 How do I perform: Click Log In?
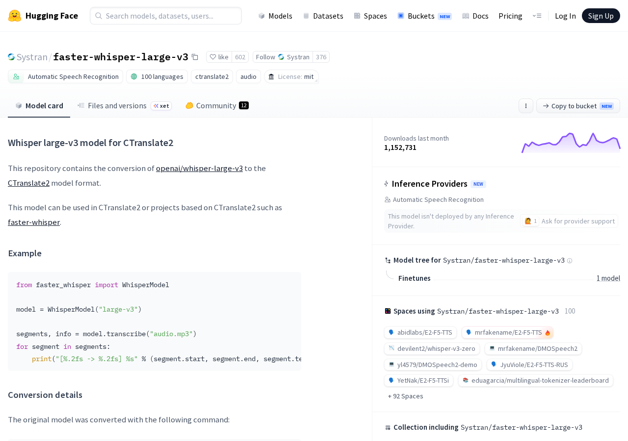(565, 16)
